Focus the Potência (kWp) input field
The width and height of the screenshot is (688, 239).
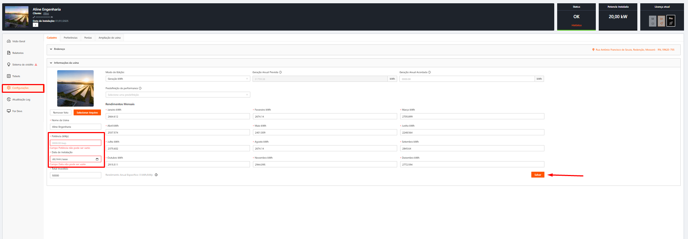pyautogui.click(x=75, y=143)
